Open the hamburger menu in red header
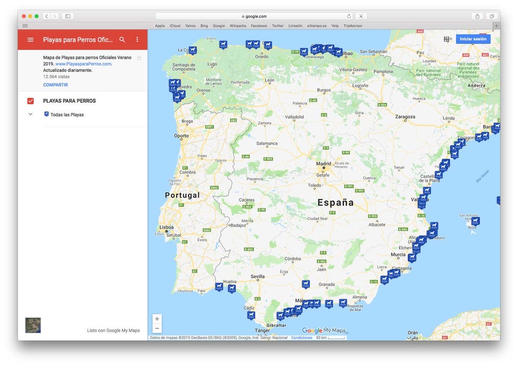Image resolution: width=518 pixels, height=366 pixels. click(31, 40)
